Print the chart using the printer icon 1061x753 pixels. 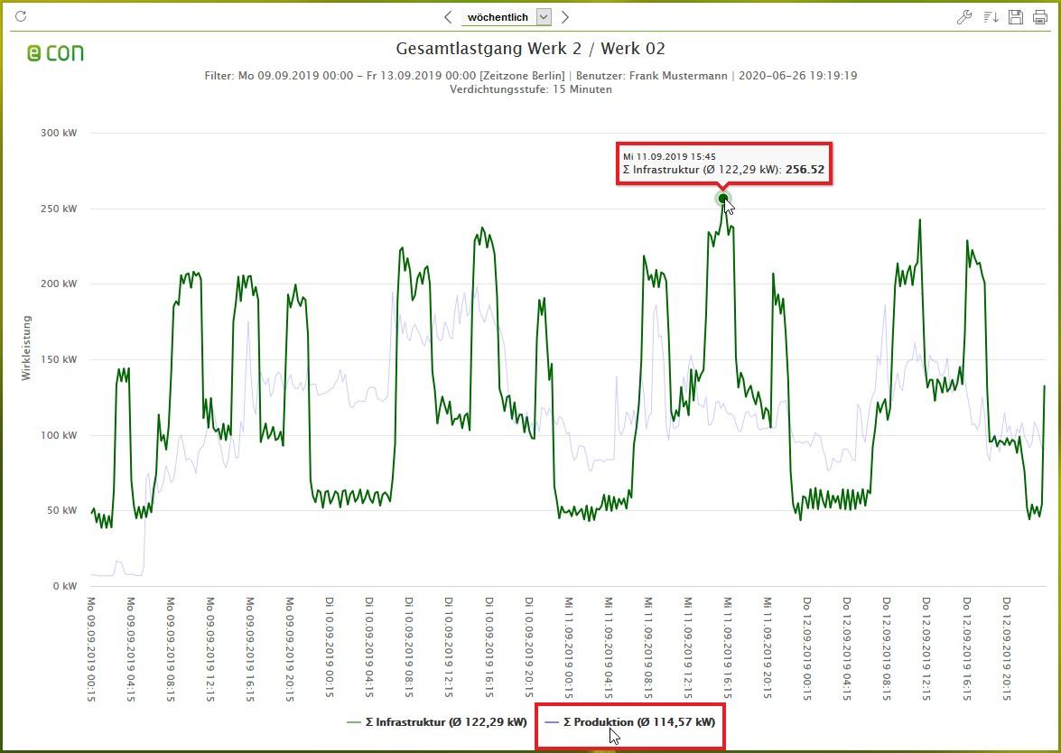click(x=1040, y=17)
